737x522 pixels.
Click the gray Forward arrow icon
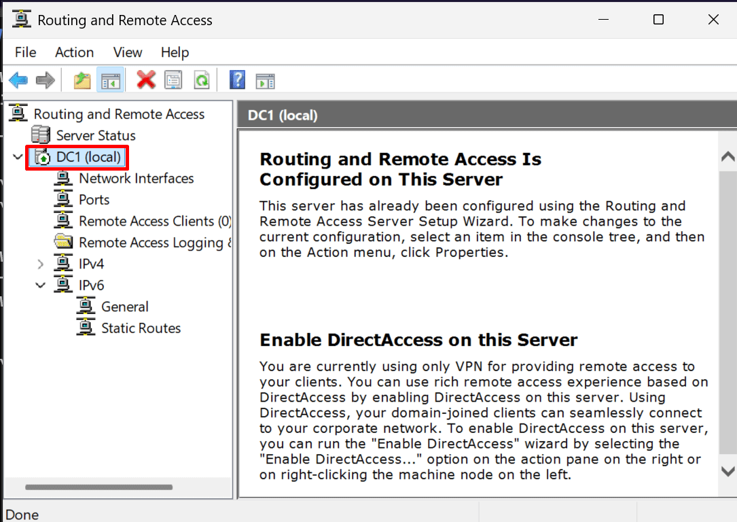pyautogui.click(x=46, y=80)
